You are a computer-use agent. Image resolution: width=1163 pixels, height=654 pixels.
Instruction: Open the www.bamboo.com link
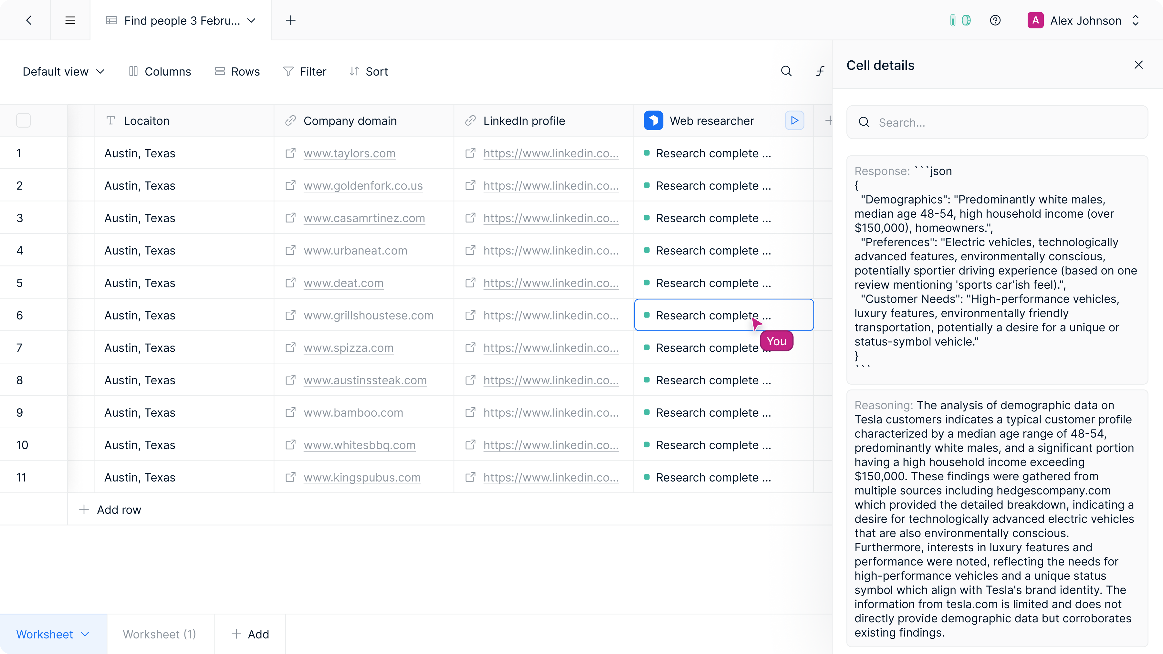353,412
